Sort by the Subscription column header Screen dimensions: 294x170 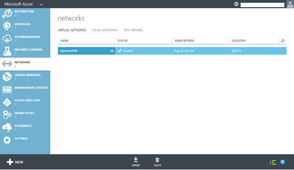pyautogui.click(x=184, y=40)
